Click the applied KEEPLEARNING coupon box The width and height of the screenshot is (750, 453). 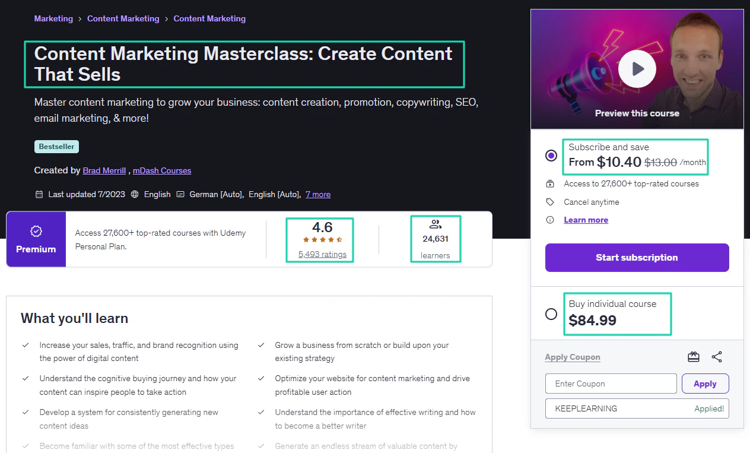637,408
